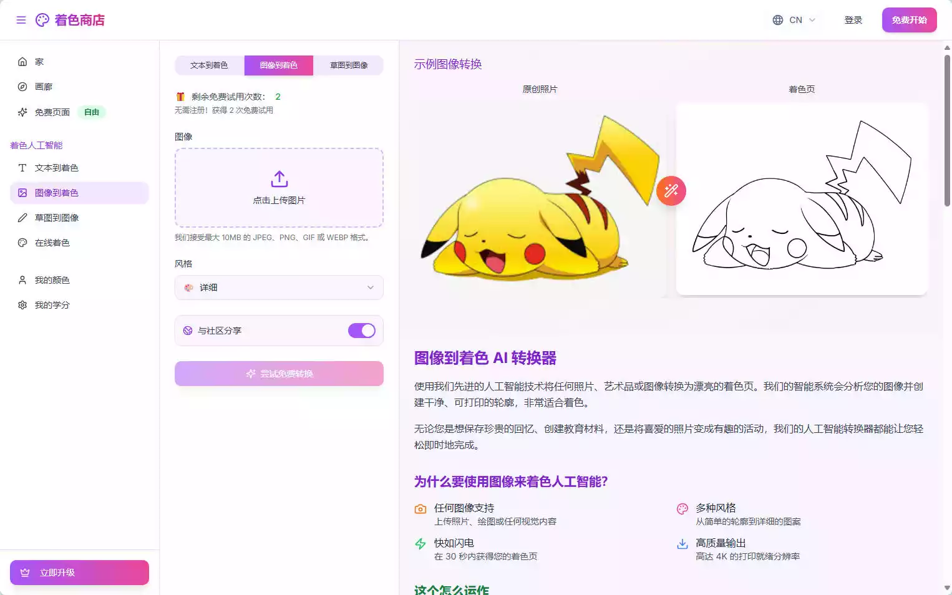
Task: Expand the CN language selector
Action: point(794,20)
